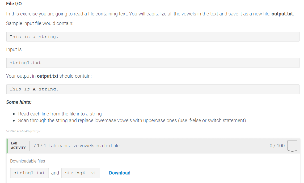Click the Download link
Image resolution: width=304 pixels, height=183 pixels.
point(120,173)
